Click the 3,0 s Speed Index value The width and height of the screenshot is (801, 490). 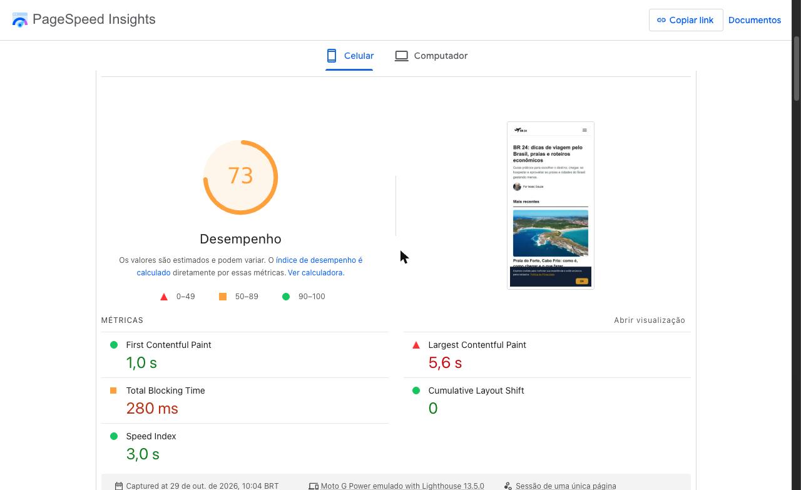point(143,454)
